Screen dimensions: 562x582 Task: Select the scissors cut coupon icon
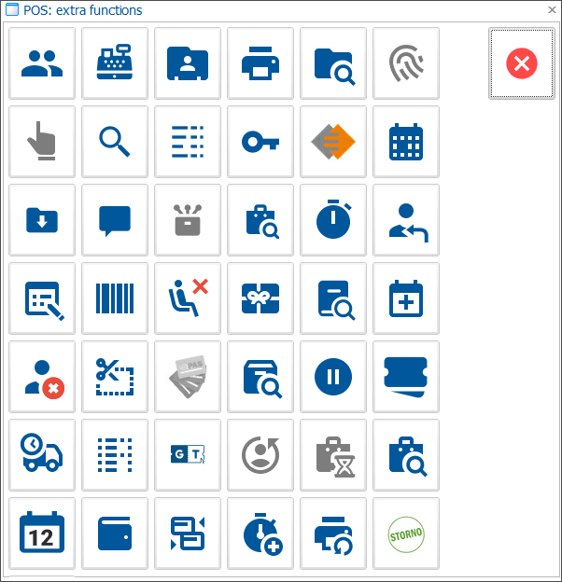click(x=115, y=377)
